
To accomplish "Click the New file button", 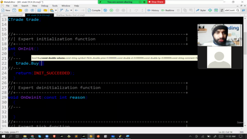I will (6, 10).
